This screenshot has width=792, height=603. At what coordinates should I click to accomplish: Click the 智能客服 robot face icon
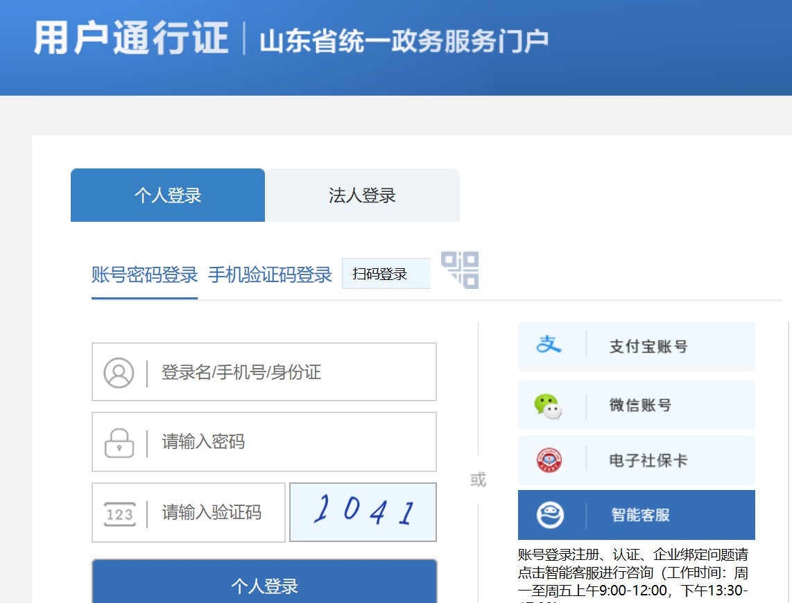tap(550, 515)
